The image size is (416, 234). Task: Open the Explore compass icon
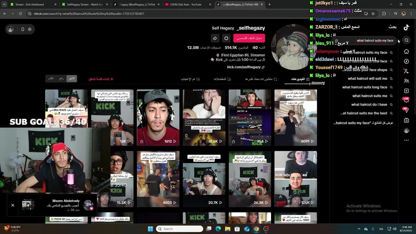(x=406, y=61)
